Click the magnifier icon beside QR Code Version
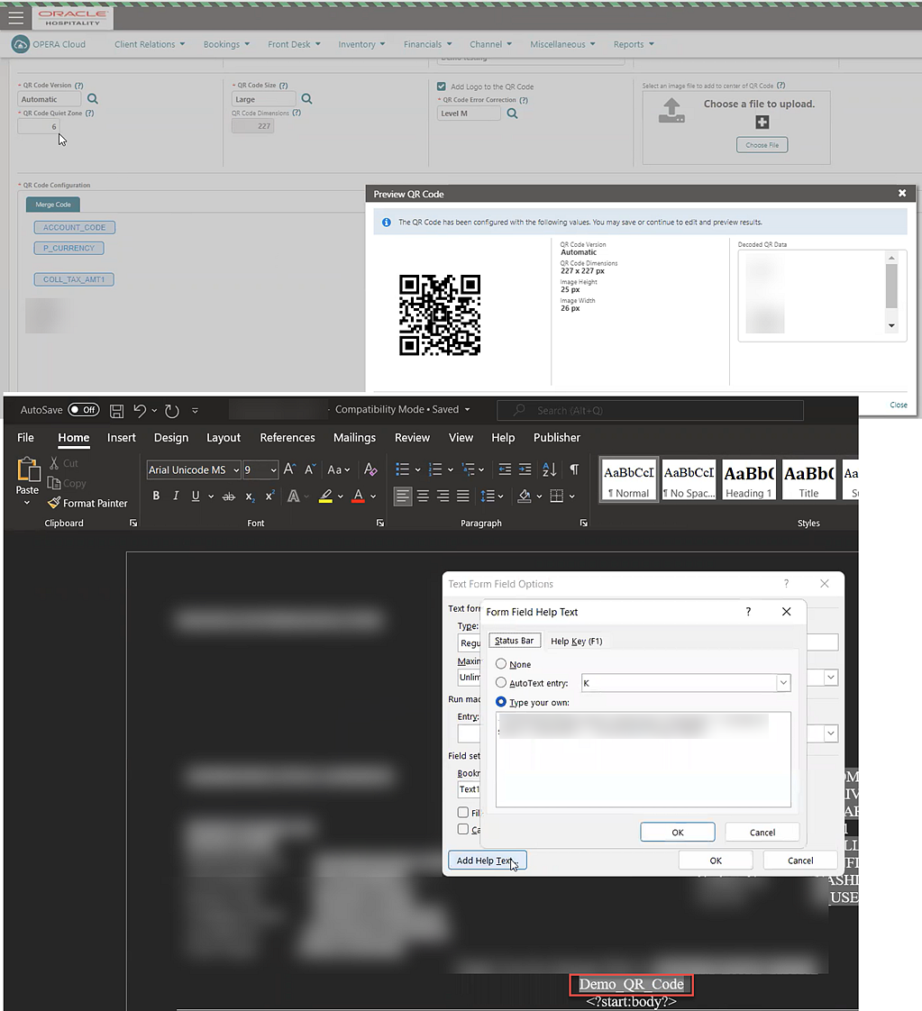The height and width of the screenshot is (1011, 922). (x=92, y=99)
